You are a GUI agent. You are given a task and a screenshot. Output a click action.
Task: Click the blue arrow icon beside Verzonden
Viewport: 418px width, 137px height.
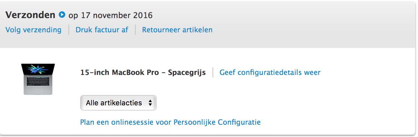click(x=62, y=15)
